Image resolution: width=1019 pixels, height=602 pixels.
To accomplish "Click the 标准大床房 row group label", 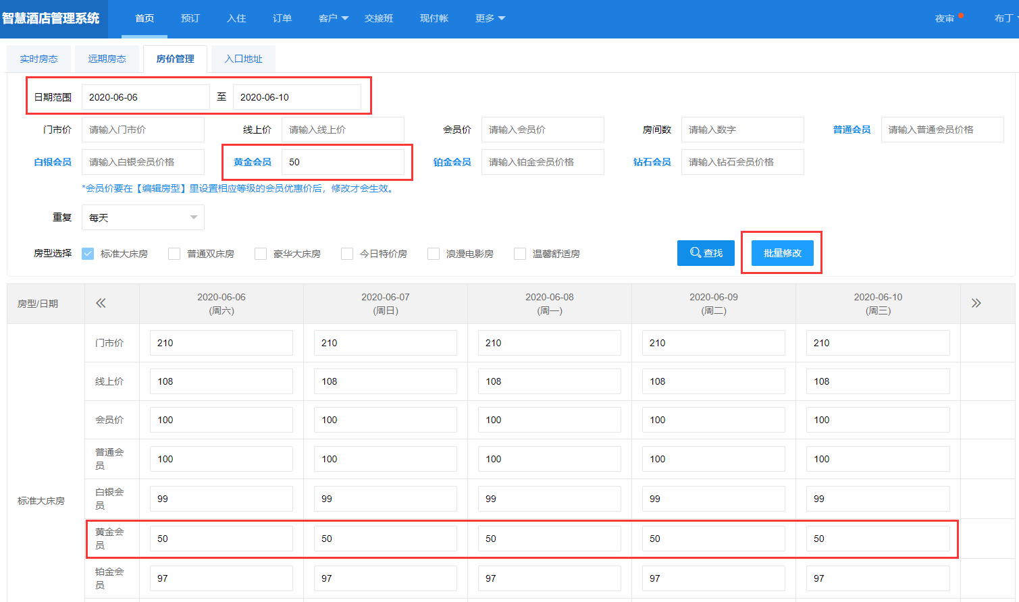I will [41, 501].
